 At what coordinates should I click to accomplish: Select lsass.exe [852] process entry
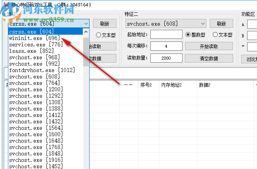click(46, 51)
